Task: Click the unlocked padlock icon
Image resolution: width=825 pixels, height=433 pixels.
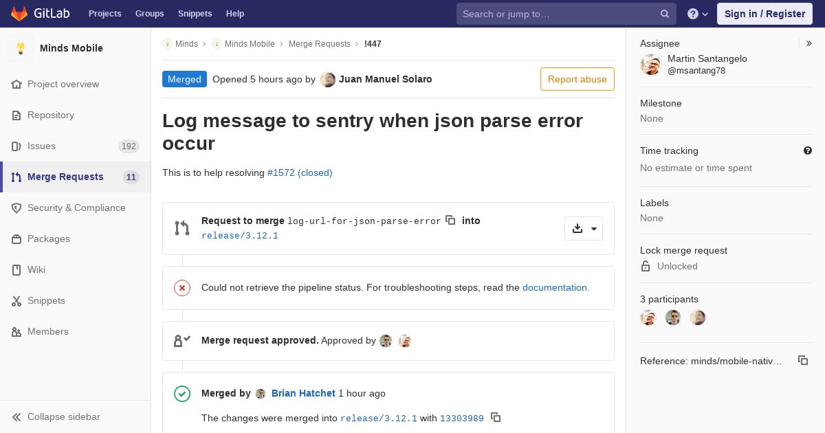Action: coord(646,266)
